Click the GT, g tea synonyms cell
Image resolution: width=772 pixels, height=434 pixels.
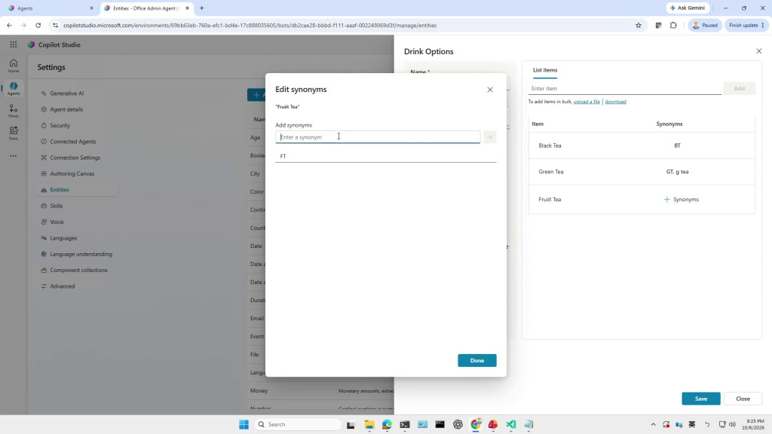[678, 172]
